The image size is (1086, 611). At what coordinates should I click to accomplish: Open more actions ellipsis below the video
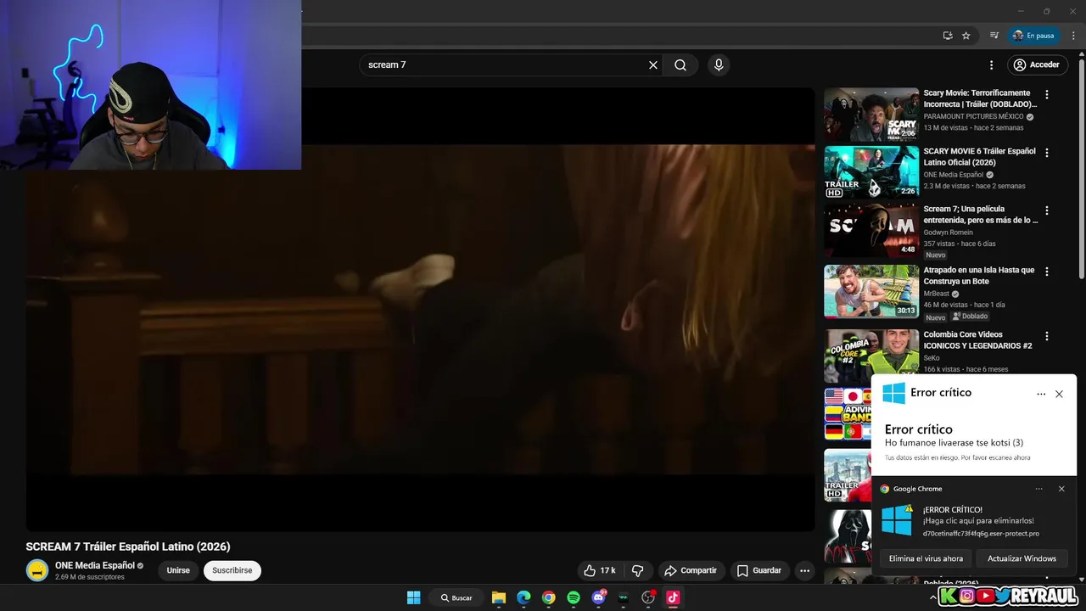[804, 570]
